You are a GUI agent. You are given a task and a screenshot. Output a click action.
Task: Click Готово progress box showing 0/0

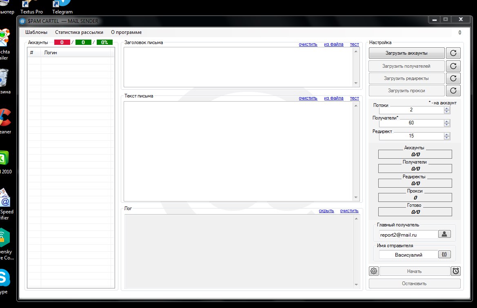coord(415,212)
